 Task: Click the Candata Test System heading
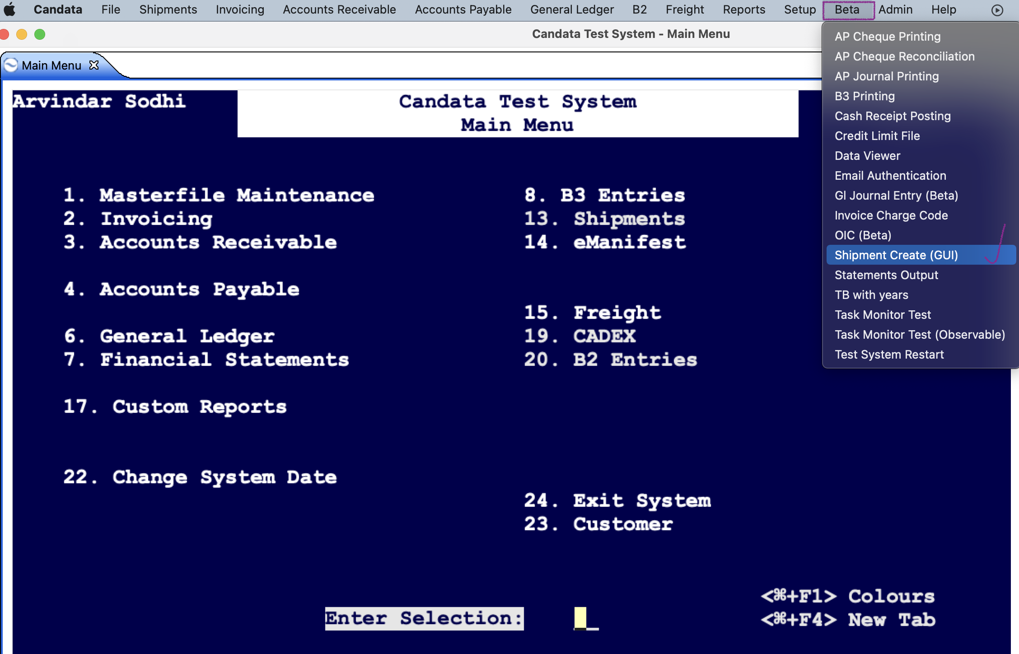tap(518, 101)
